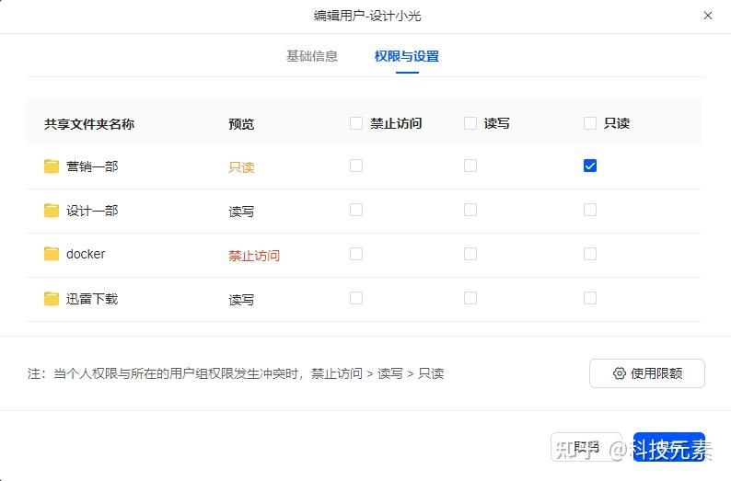Check 读写 for 营销一部
This screenshot has height=481, width=731.
tap(470, 166)
